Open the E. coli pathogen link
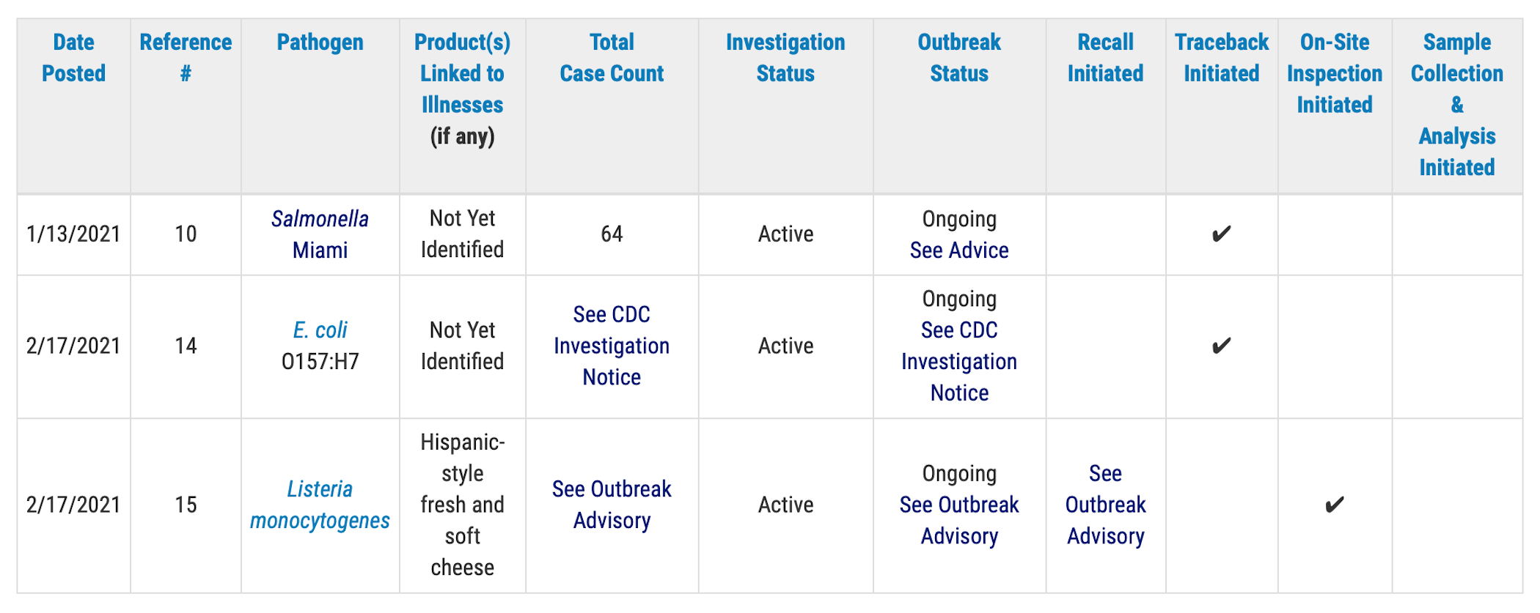Image resolution: width=1540 pixels, height=613 pixels. click(320, 330)
